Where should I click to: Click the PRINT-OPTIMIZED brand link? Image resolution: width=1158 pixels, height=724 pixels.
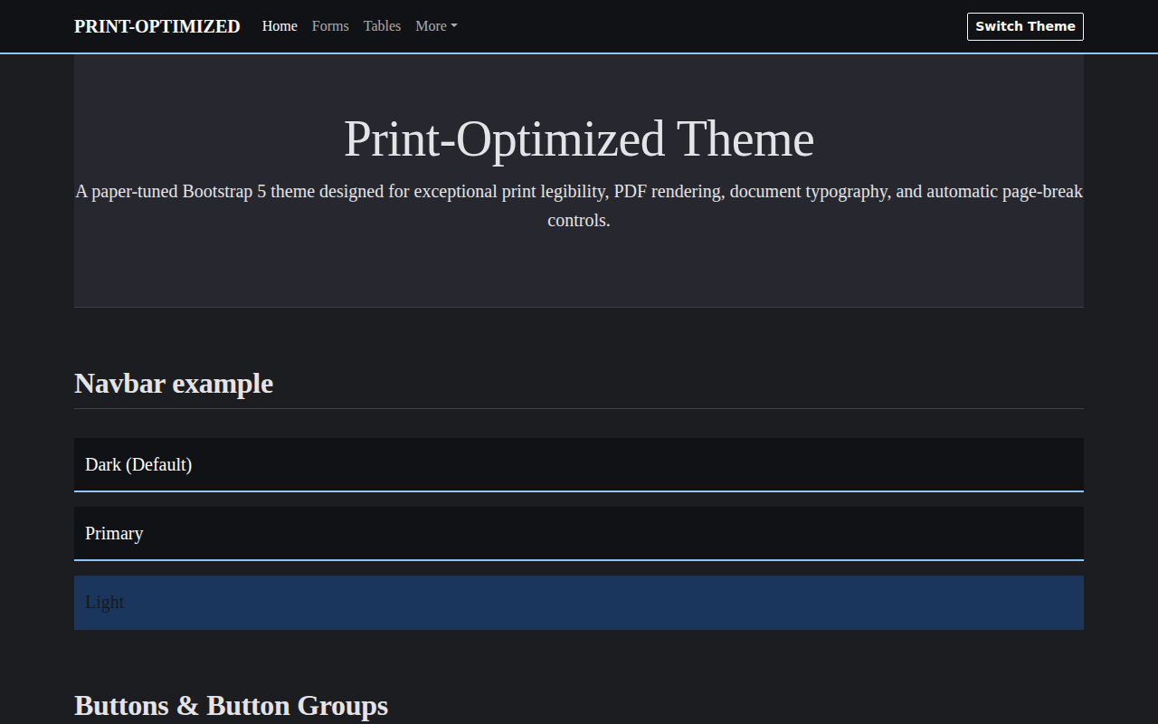point(157,26)
